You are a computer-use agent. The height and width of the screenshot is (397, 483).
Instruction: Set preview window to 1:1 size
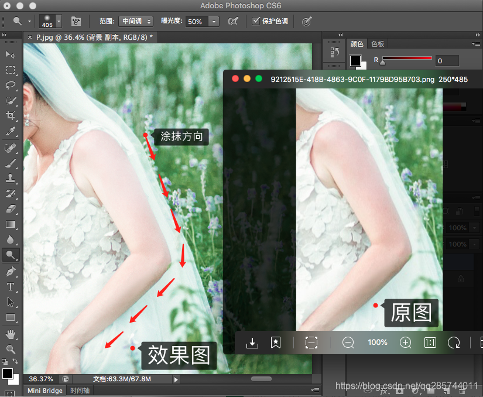coord(430,343)
